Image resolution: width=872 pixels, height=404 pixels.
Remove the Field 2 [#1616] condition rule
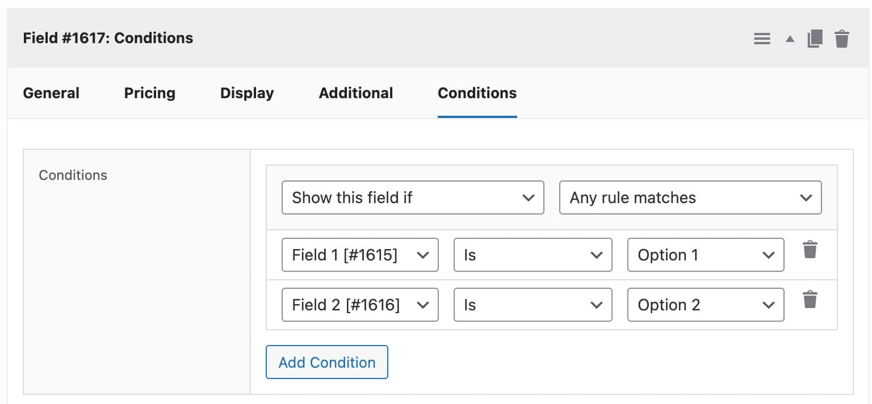pos(810,299)
